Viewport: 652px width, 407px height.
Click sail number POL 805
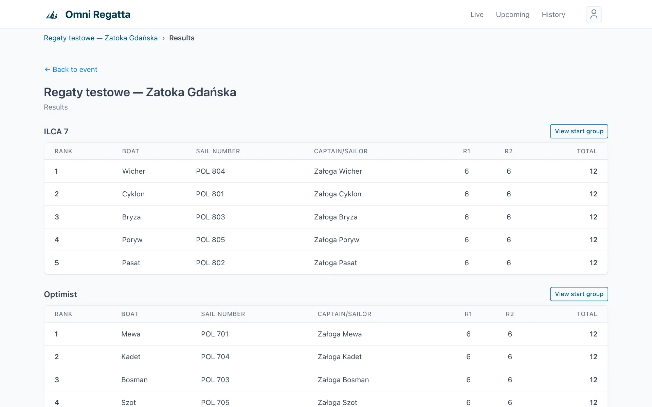coord(211,240)
